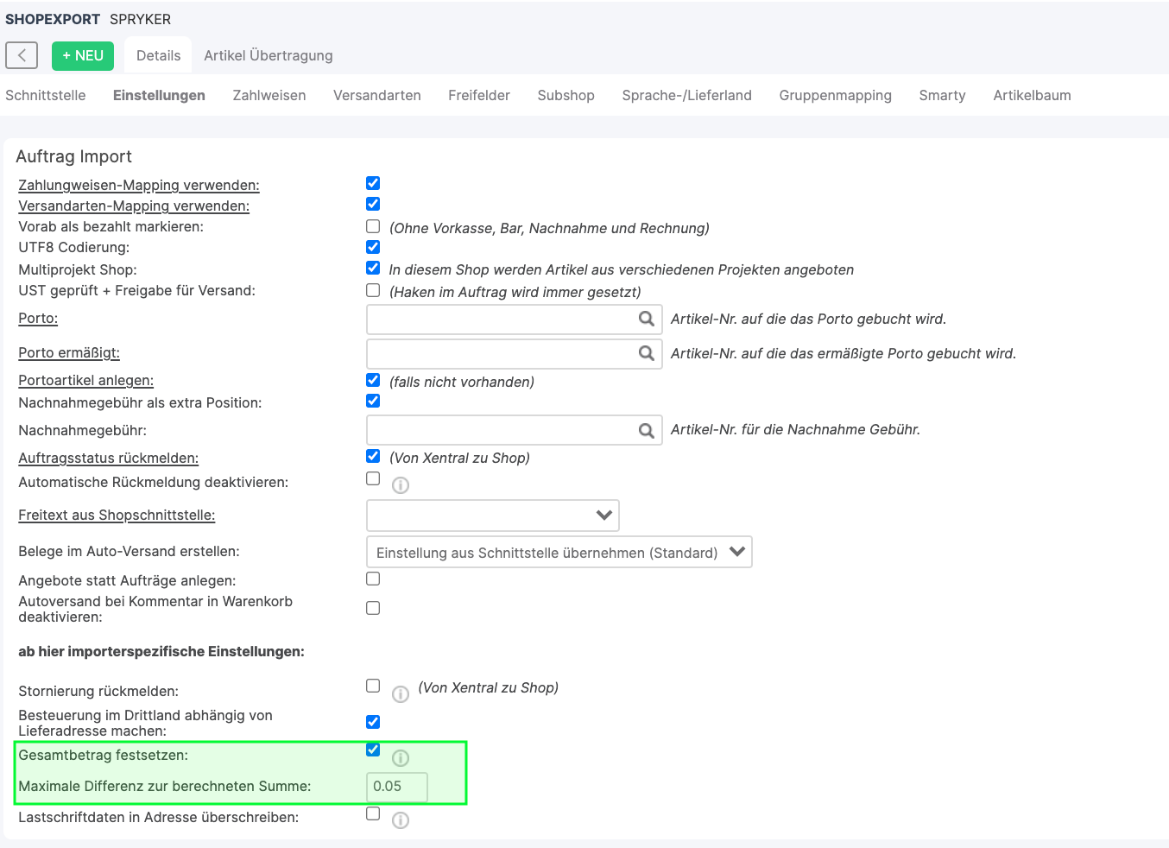Open the Subshop tab

pos(566,95)
